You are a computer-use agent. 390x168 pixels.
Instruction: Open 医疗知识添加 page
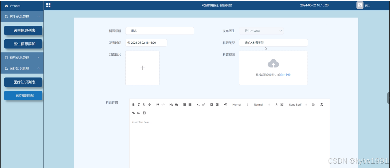click(23, 96)
